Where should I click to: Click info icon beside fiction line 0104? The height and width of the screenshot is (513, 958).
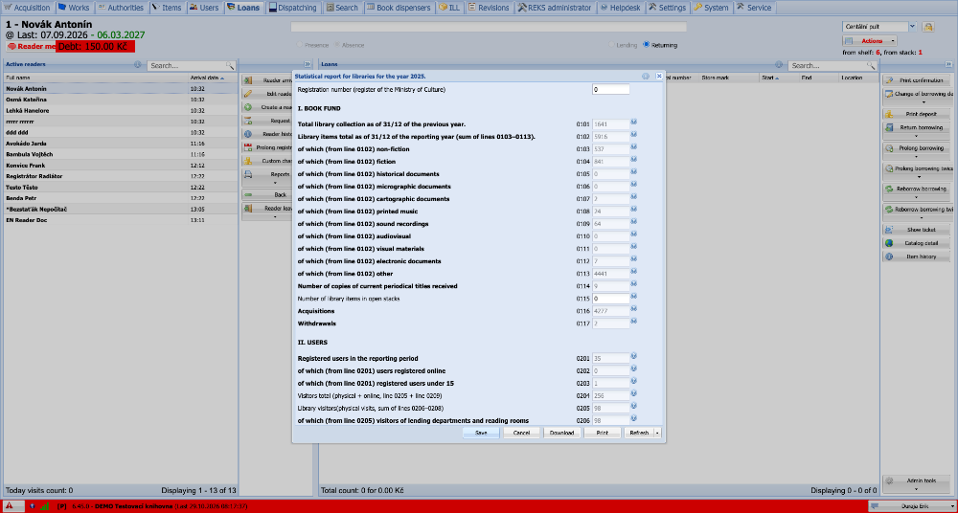(633, 160)
